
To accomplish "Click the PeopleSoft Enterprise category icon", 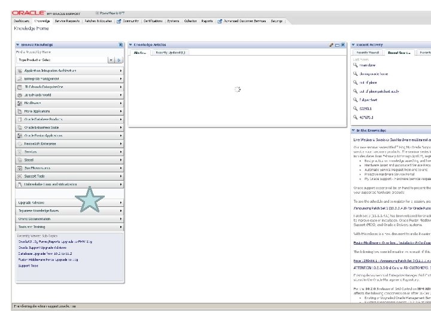I will click(20, 144).
